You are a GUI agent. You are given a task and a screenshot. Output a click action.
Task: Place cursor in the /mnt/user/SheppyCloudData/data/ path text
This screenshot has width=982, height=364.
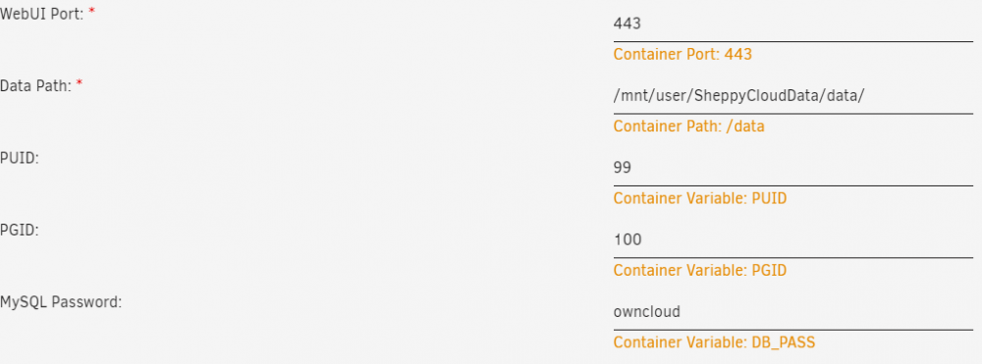click(739, 96)
